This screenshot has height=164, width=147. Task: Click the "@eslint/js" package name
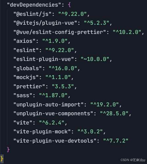(x=32, y=14)
